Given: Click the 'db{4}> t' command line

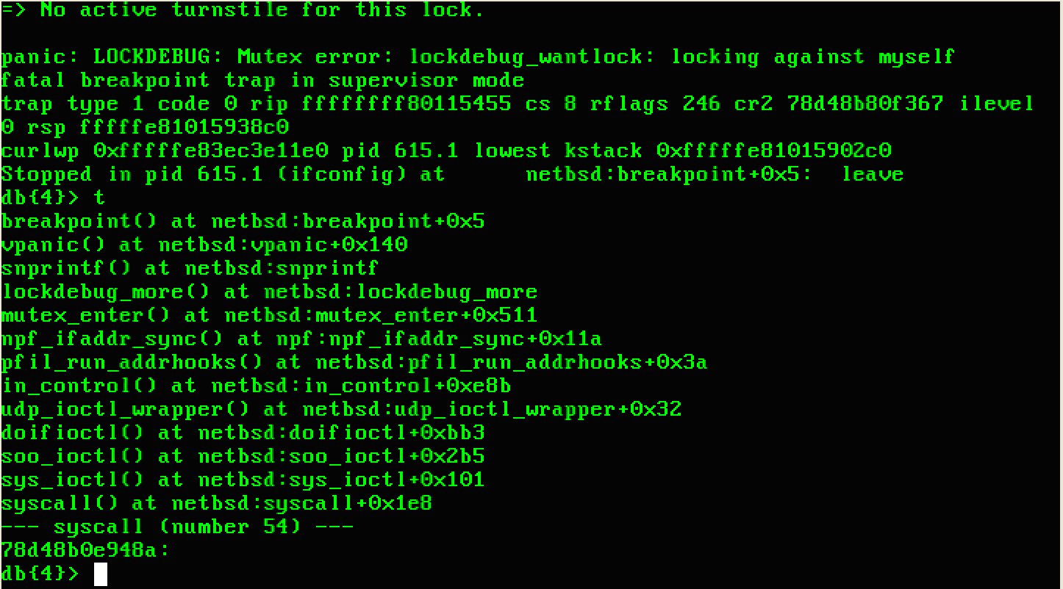Looking at the screenshot, I should (53, 198).
